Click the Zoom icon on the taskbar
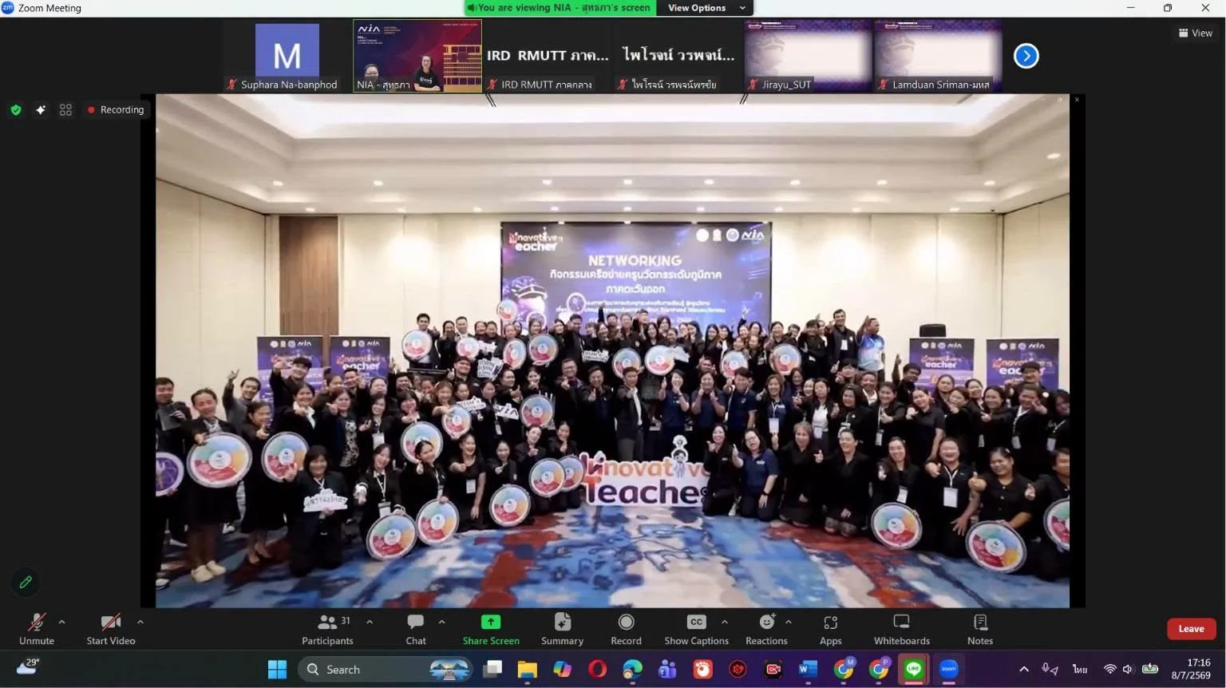 coord(948,669)
